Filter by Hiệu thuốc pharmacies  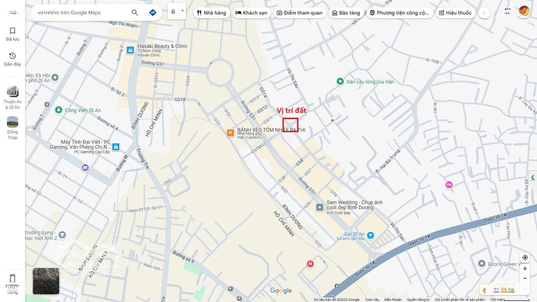click(x=455, y=13)
